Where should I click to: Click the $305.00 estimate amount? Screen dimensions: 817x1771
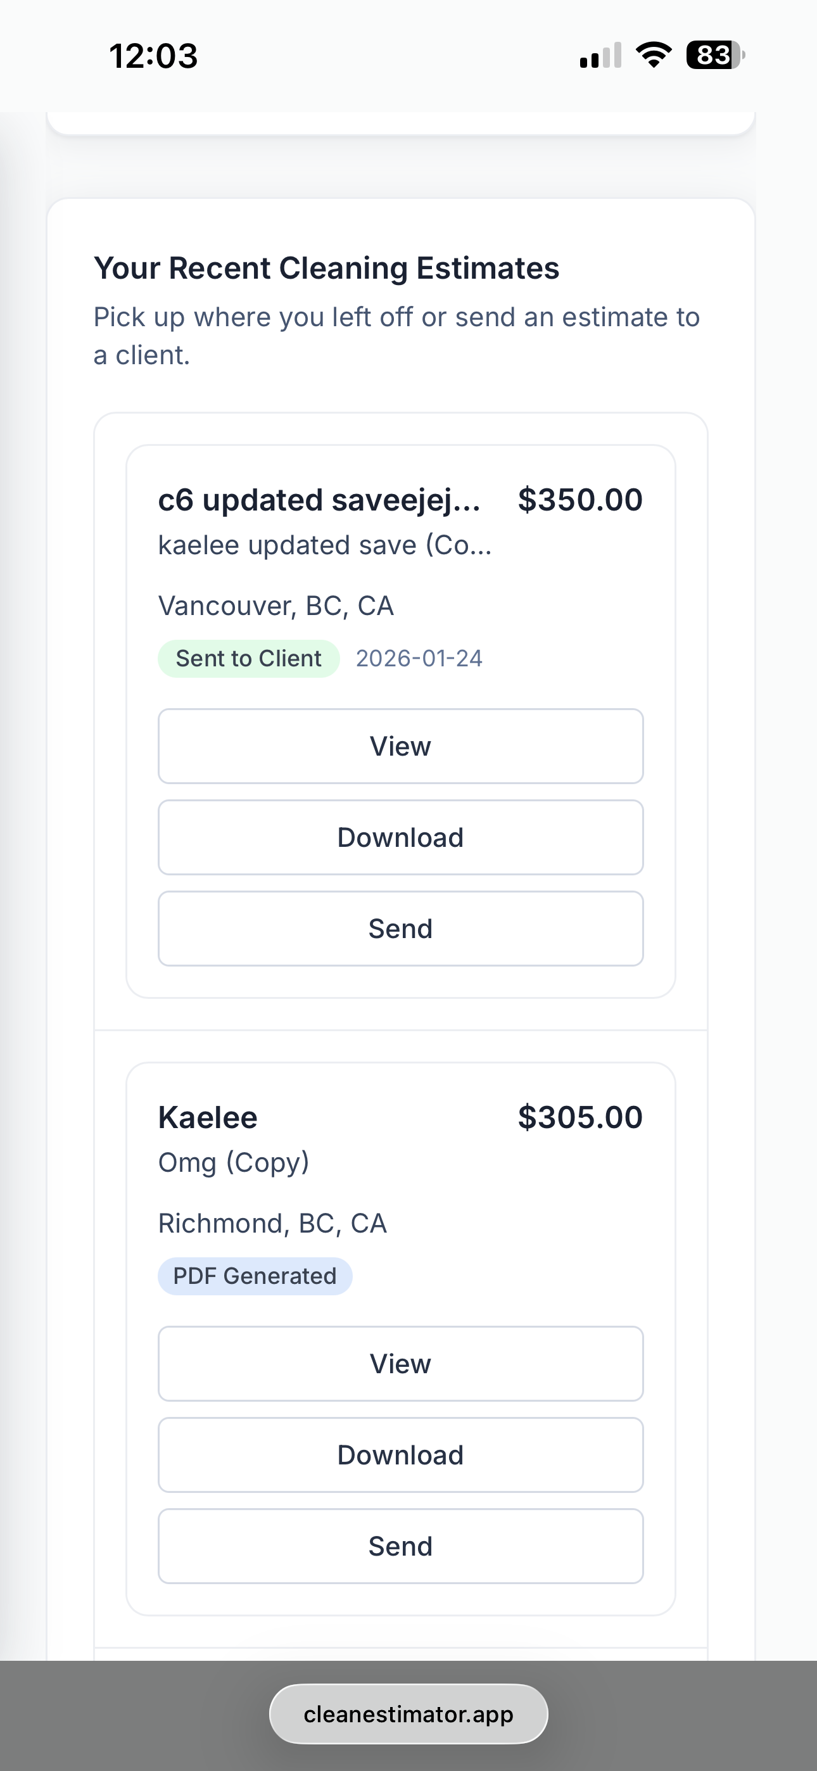tap(579, 1117)
